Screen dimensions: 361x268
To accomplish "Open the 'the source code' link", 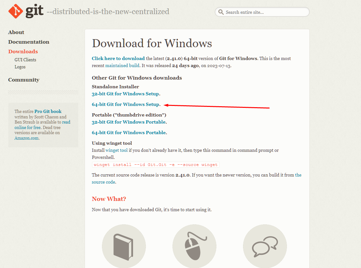I will (x=197, y=178).
